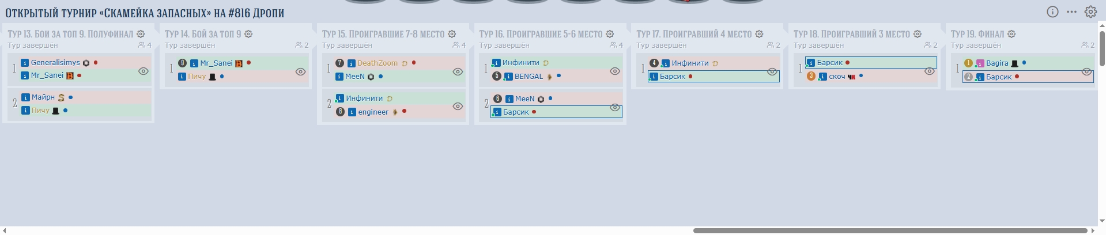
Task: Toggle eye on Generalisimys vs Mr_Sanei match
Action: coord(143,71)
